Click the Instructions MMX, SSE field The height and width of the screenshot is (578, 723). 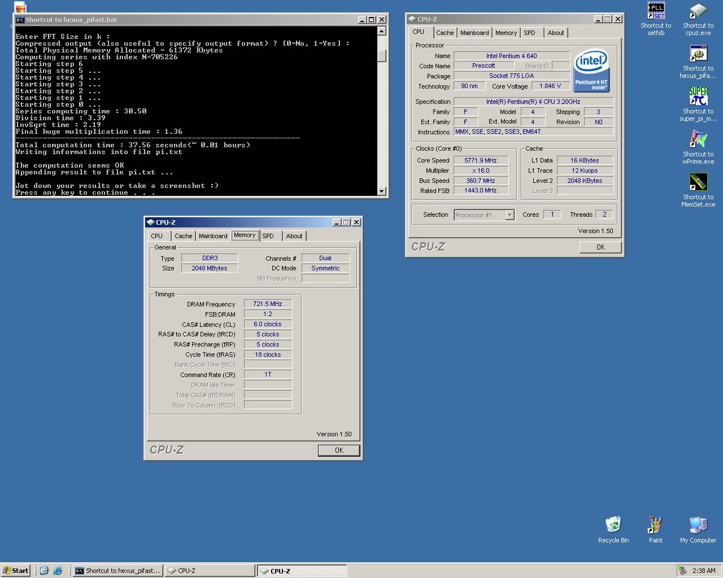click(x=533, y=132)
